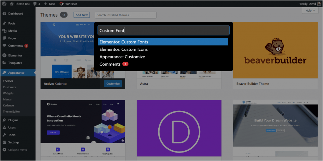The height and width of the screenshot is (161, 323).
Task: Open Widgets in the Appearance submenu
Action: pos(8,93)
